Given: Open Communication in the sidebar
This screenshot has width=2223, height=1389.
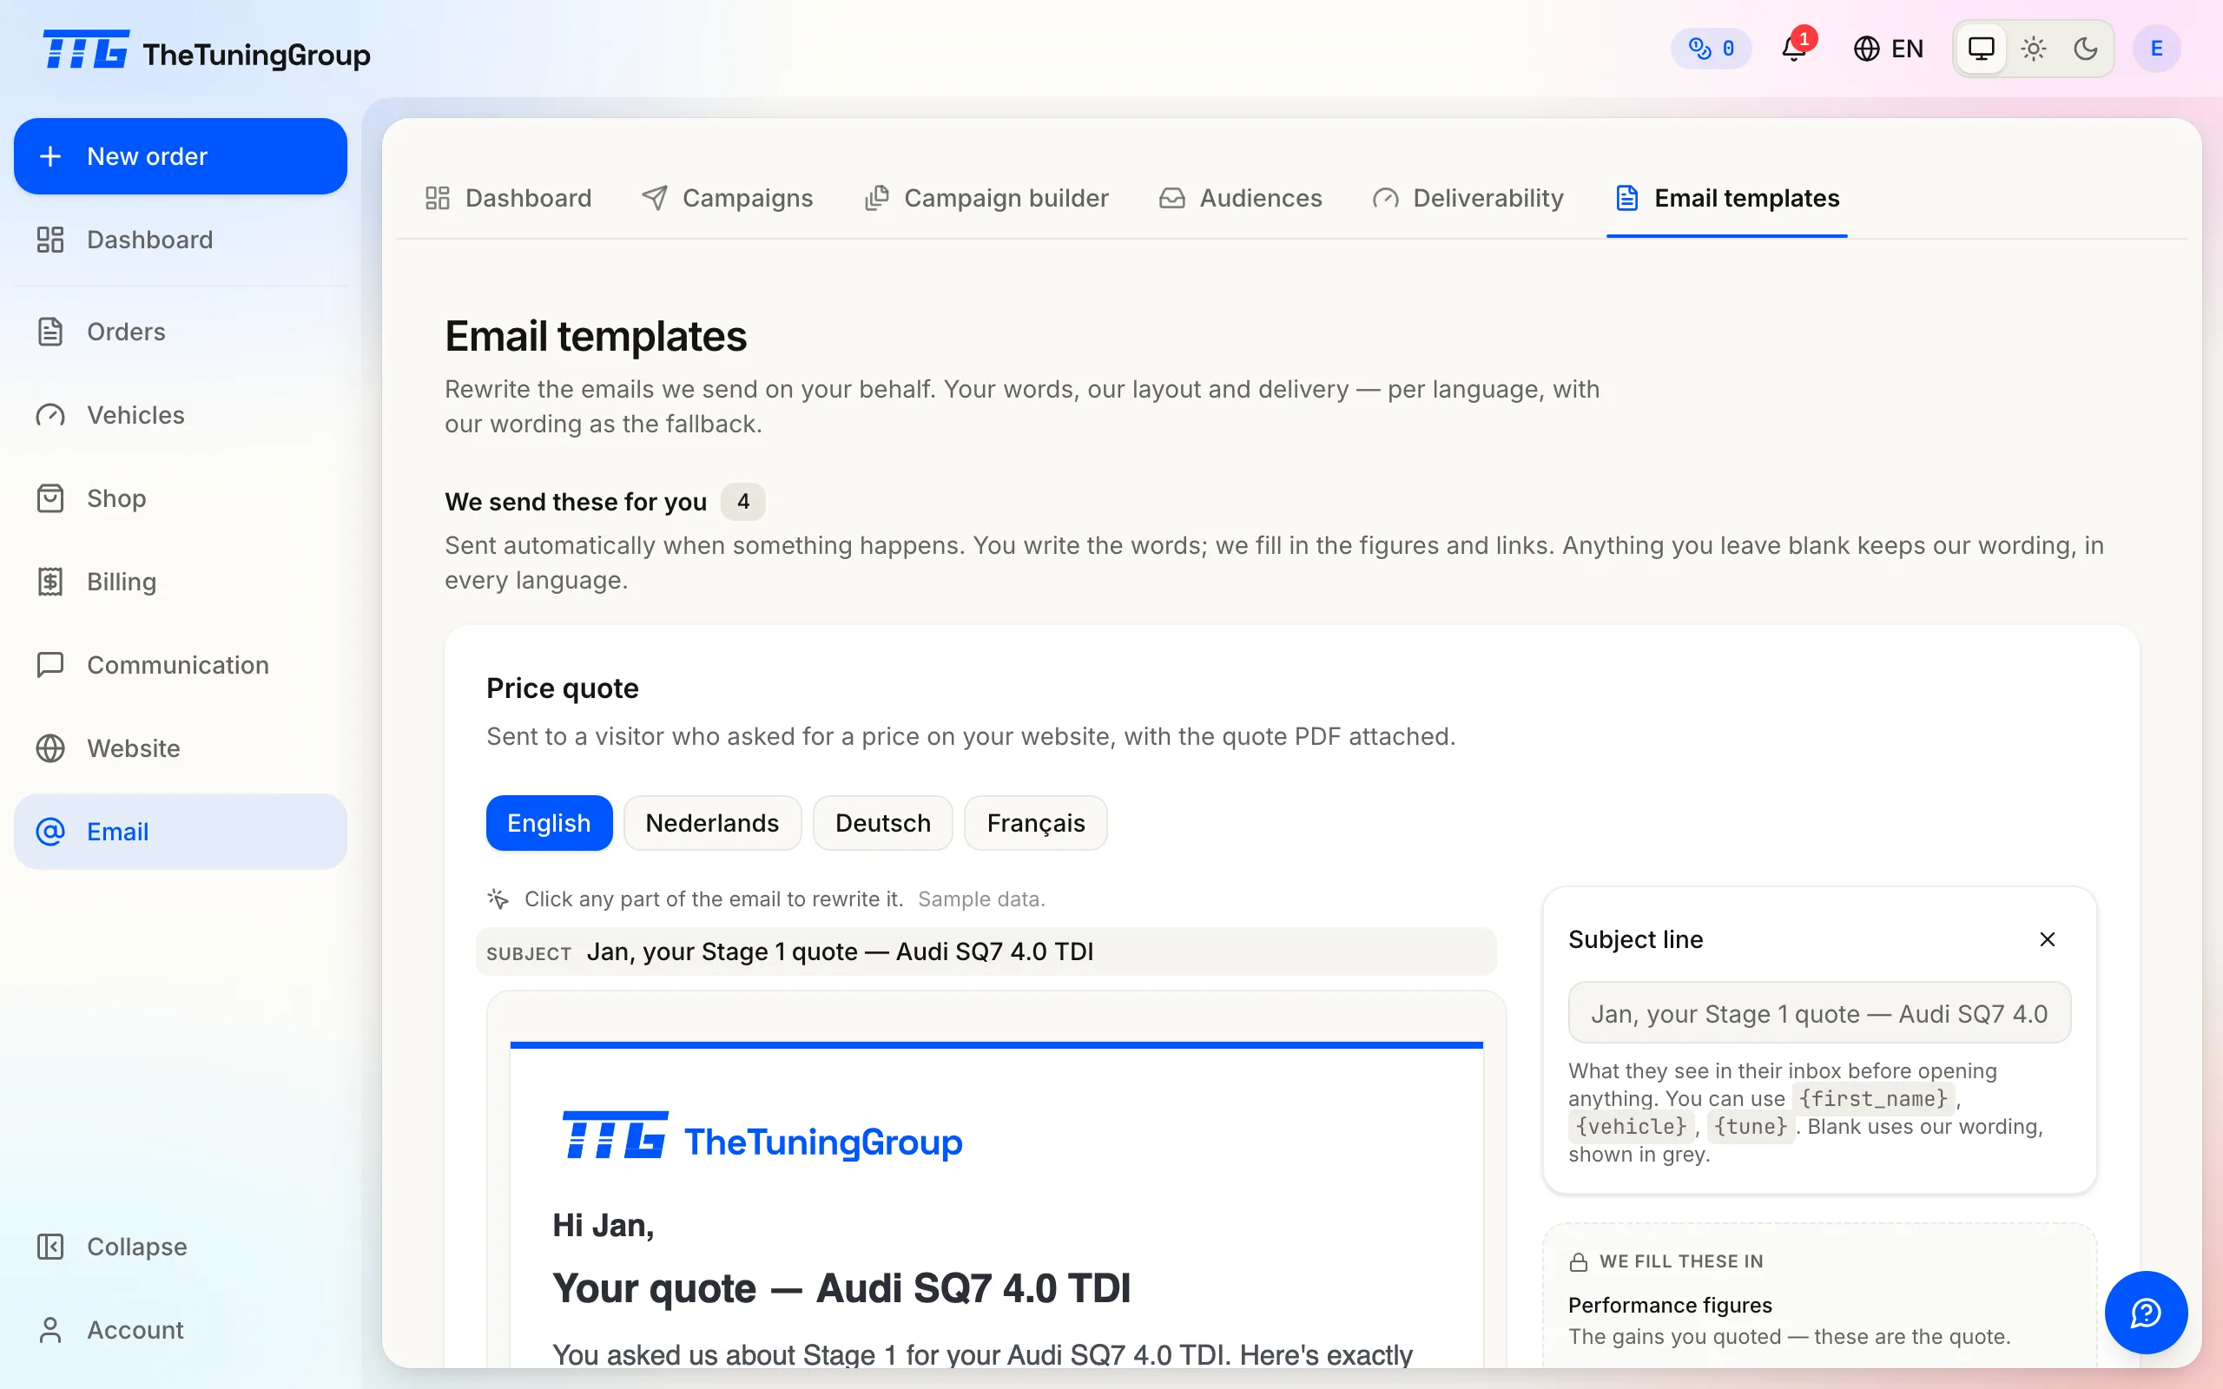Looking at the screenshot, I should (180, 665).
